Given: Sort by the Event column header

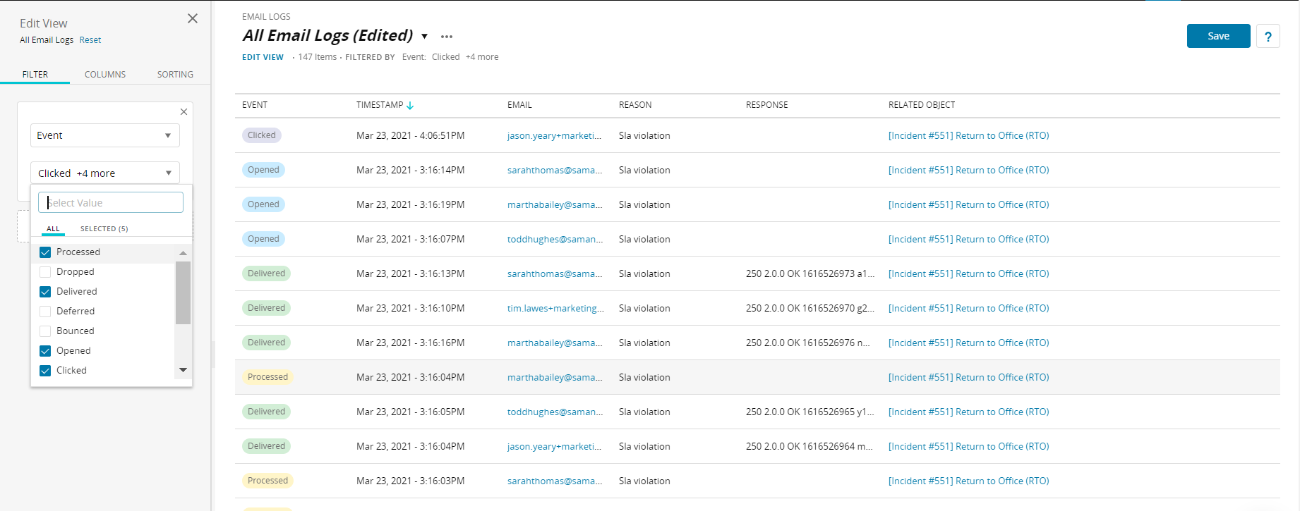Looking at the screenshot, I should coord(255,105).
